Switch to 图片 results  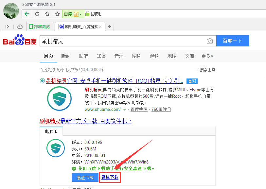136,56
